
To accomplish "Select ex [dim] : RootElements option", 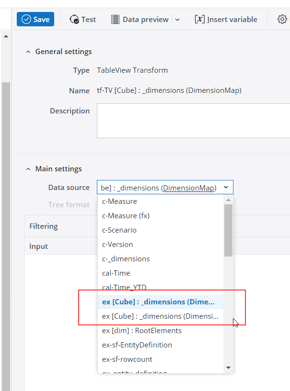I will pyautogui.click(x=141, y=331).
